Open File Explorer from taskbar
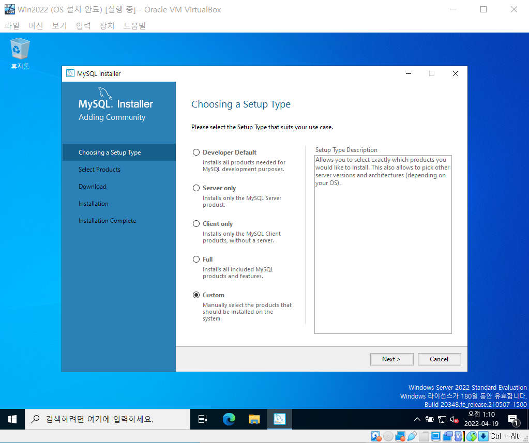Viewport: 529px width, 443px height. click(254, 419)
